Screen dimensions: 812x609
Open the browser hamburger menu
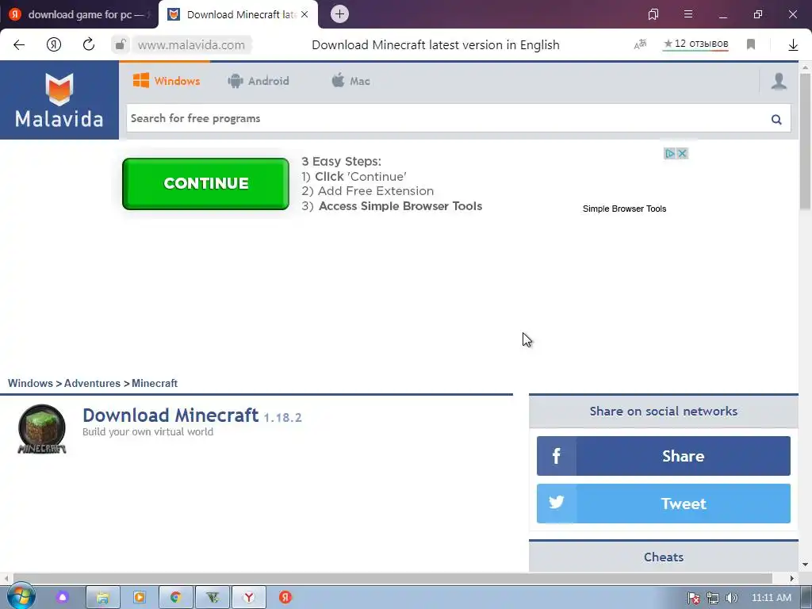(x=688, y=14)
